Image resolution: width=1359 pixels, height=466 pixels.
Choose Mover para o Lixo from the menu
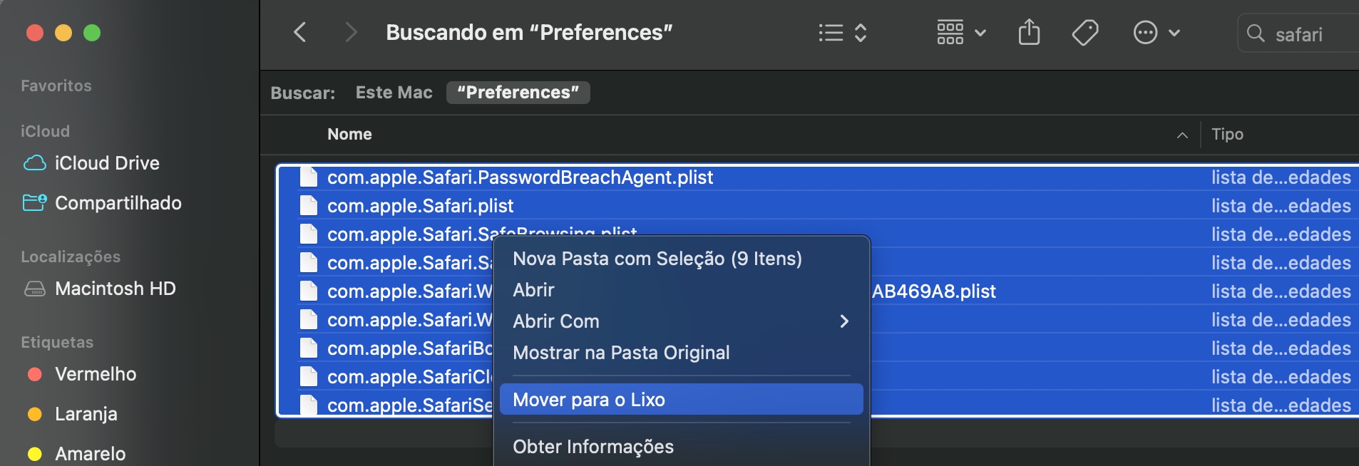pyautogui.click(x=590, y=399)
